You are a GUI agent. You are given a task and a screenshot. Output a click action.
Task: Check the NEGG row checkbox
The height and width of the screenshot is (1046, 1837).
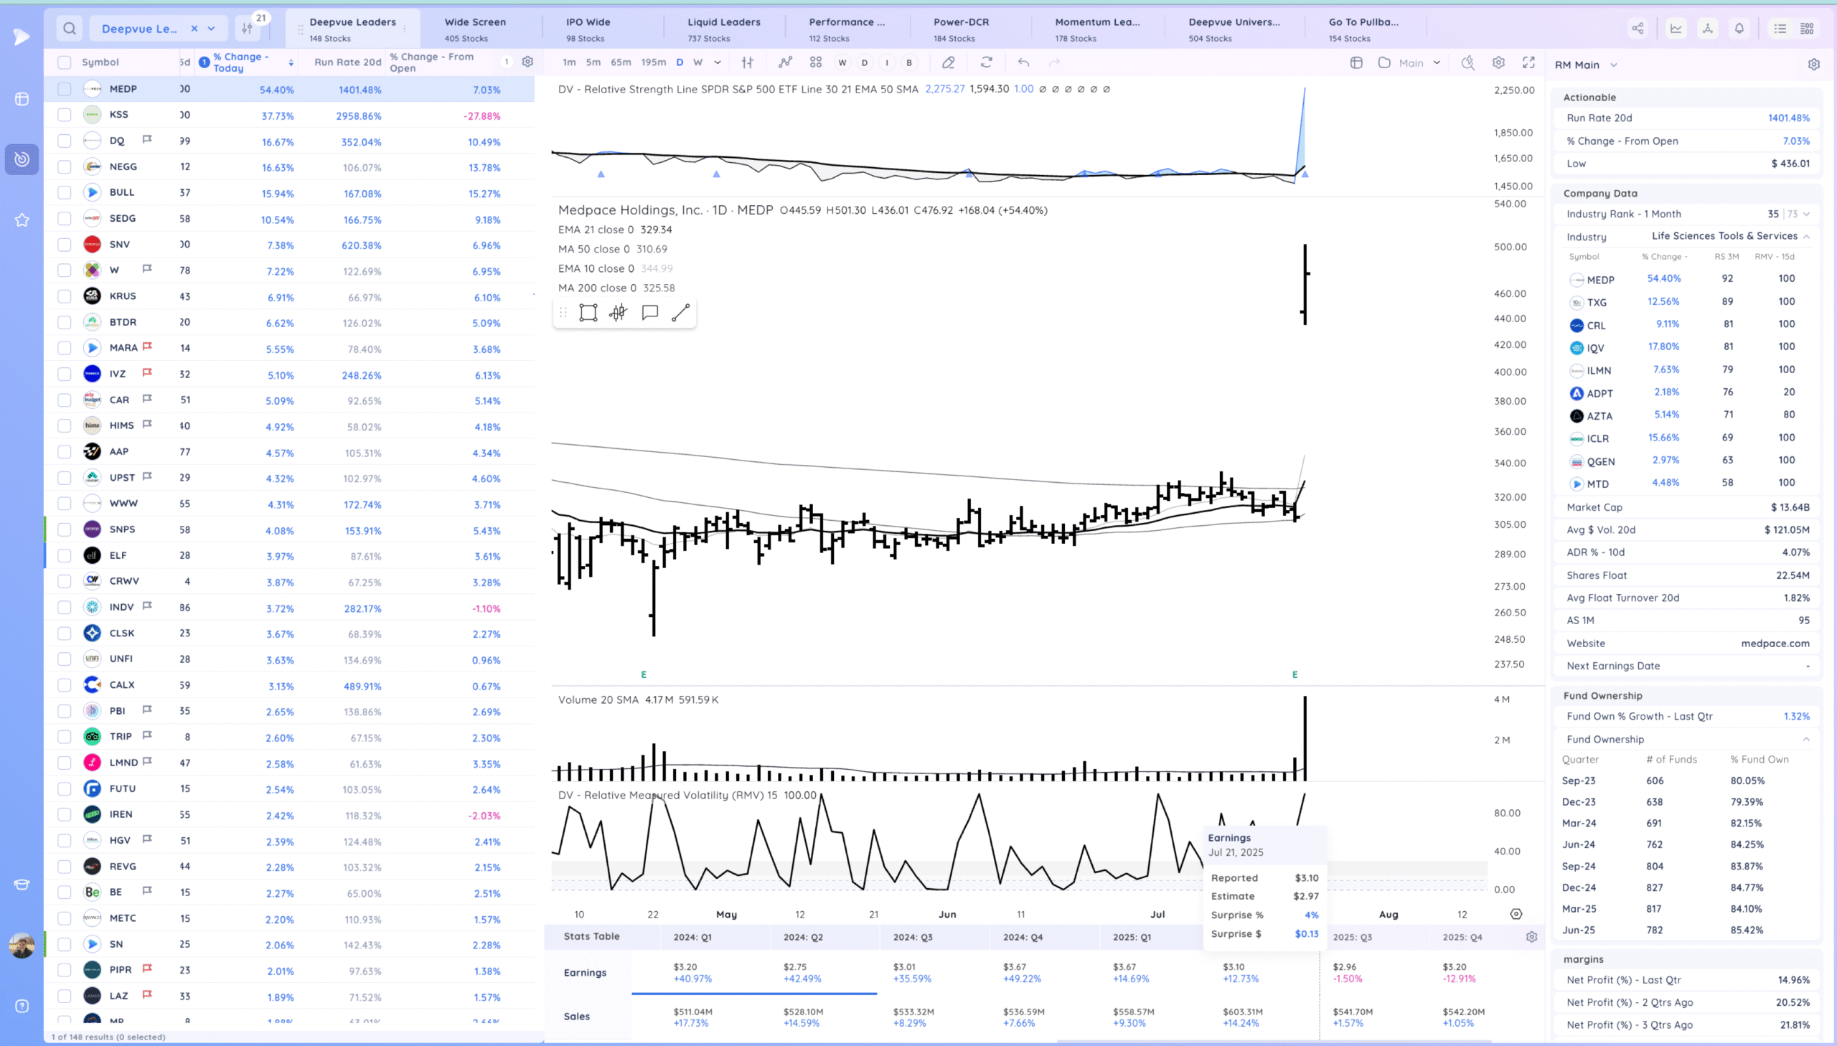pyautogui.click(x=65, y=166)
